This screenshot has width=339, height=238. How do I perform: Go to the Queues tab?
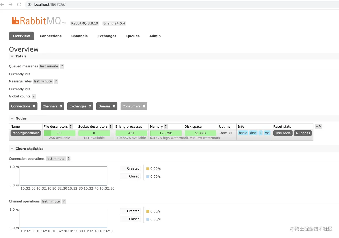pos(133,36)
